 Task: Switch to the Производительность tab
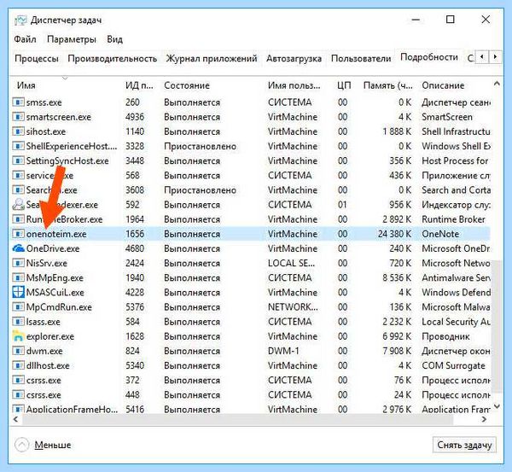coord(113,59)
